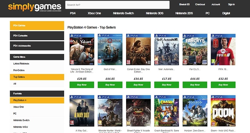Open the Yakuza 6 cover thumbnail
The width and height of the screenshot is (250, 133).
82,49
